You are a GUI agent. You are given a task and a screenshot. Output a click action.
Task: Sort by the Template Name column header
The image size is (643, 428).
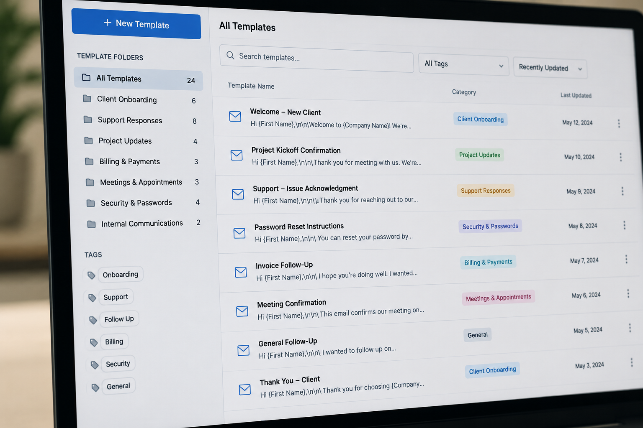(x=251, y=86)
